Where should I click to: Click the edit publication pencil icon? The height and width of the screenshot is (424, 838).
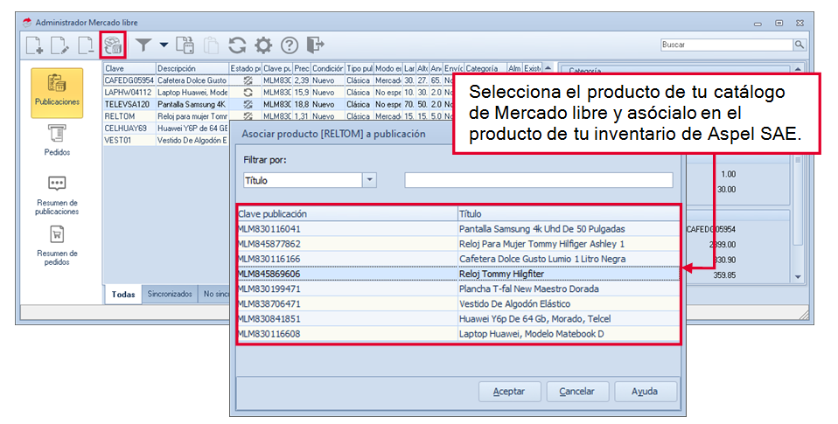pos(59,45)
